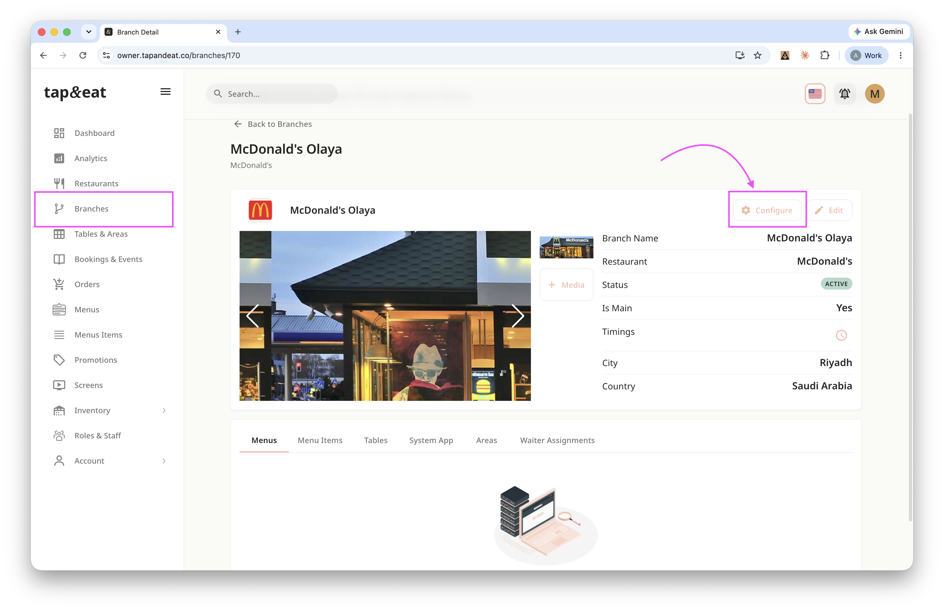Image resolution: width=944 pixels, height=611 pixels.
Task: Show next image in carousel
Action: click(517, 316)
